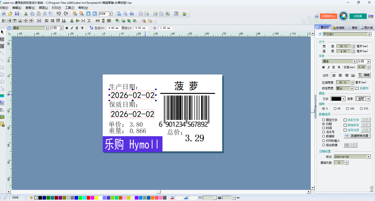Click the scissors cut icon

coord(26,14)
